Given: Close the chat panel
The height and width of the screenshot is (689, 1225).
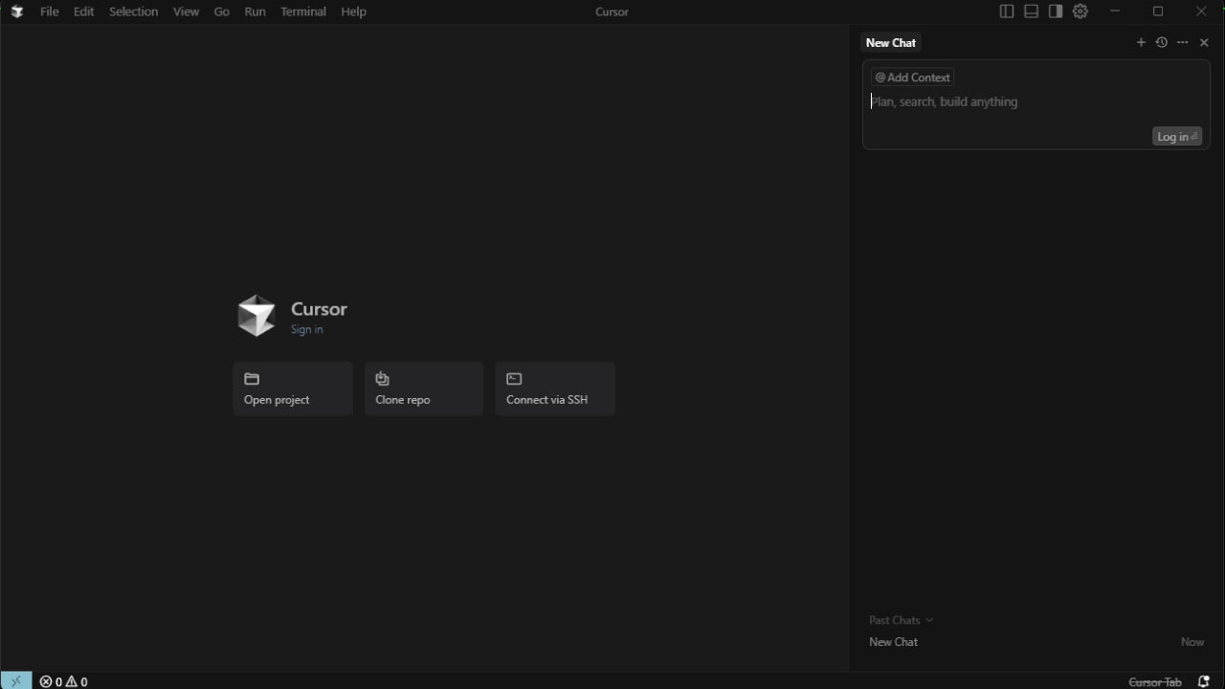Looking at the screenshot, I should (1205, 42).
